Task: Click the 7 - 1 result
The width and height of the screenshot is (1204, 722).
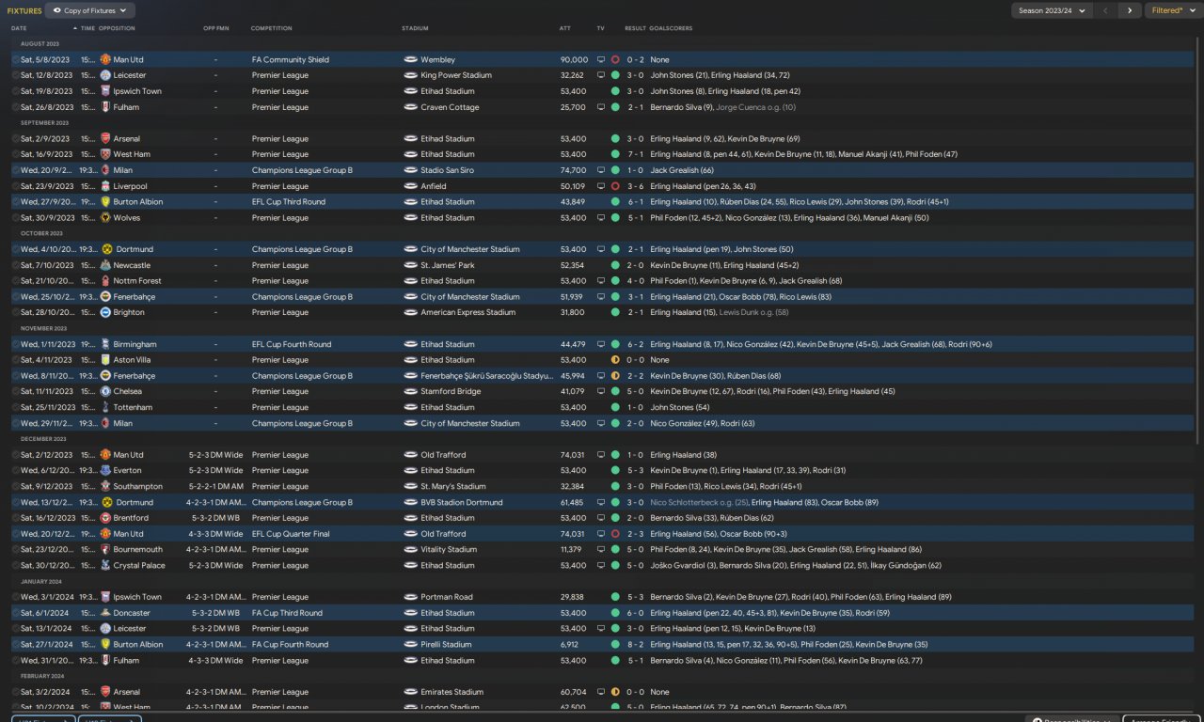Action: [635, 154]
